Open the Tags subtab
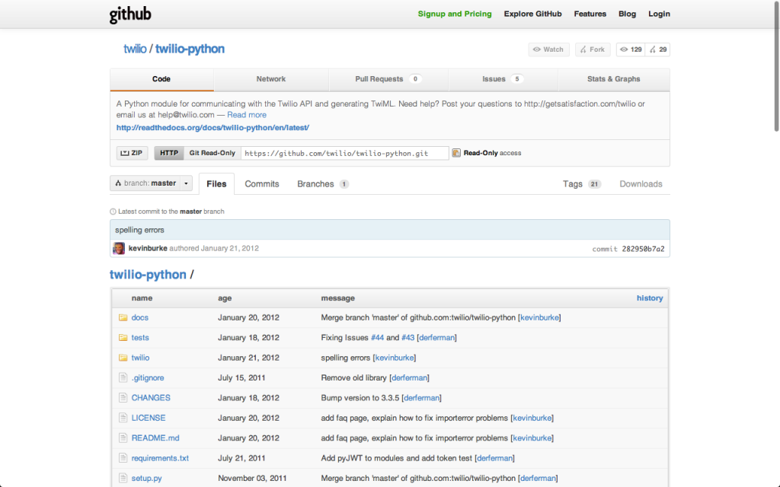 pyautogui.click(x=581, y=184)
